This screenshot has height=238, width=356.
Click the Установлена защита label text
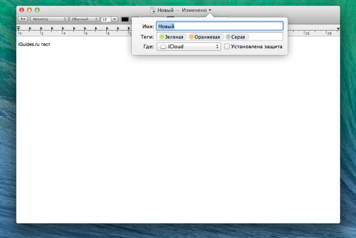pos(256,47)
